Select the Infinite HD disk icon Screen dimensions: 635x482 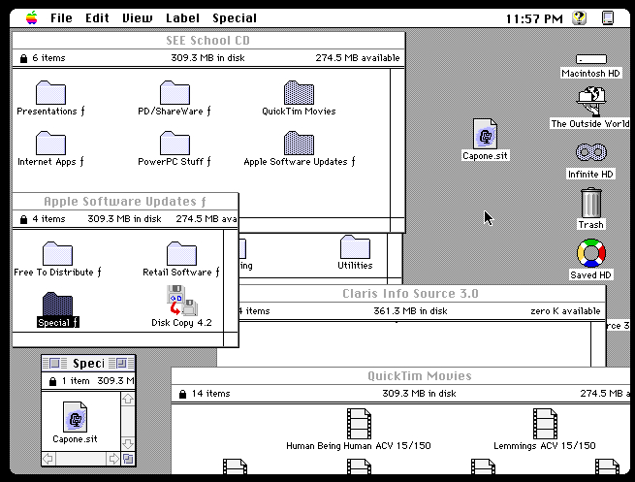(x=590, y=153)
